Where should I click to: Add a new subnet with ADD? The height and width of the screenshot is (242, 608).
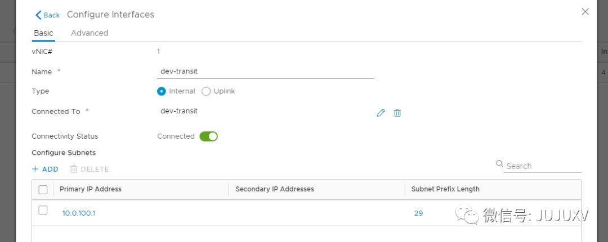45,169
